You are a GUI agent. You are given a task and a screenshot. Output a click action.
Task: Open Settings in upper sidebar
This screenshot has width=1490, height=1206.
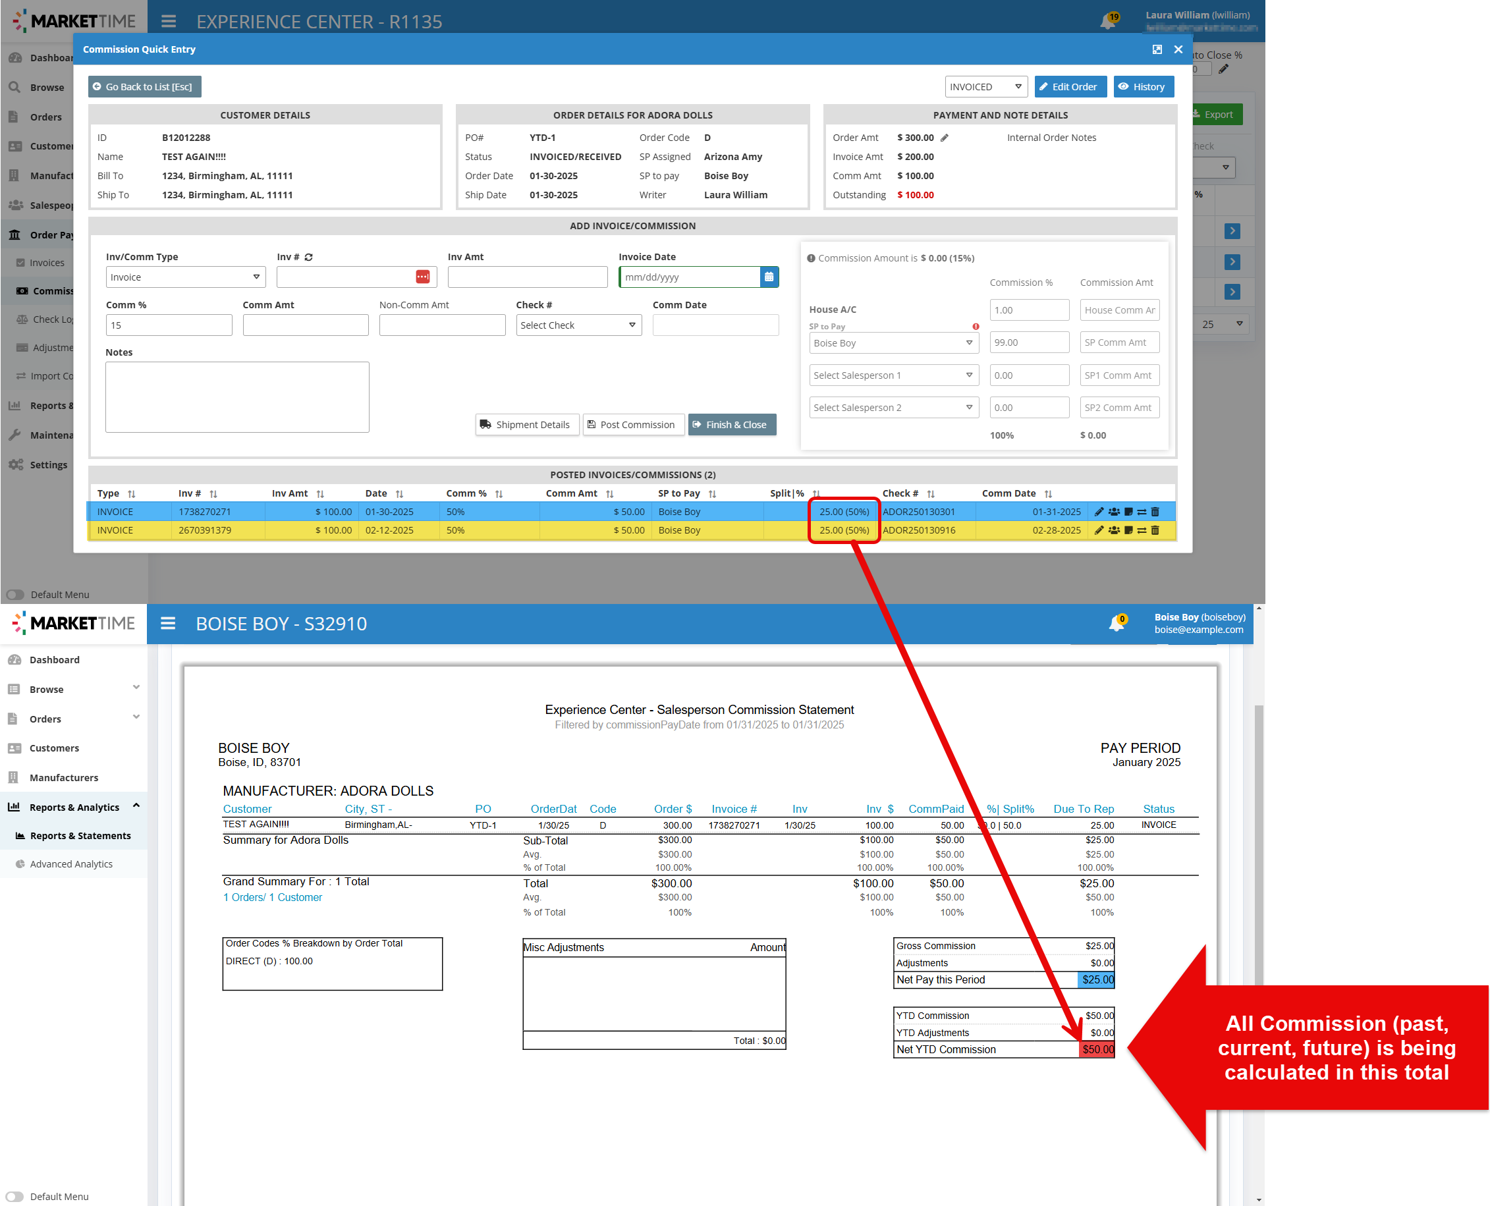click(48, 465)
